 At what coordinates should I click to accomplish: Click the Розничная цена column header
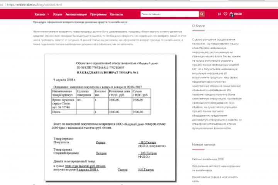(120, 93)
